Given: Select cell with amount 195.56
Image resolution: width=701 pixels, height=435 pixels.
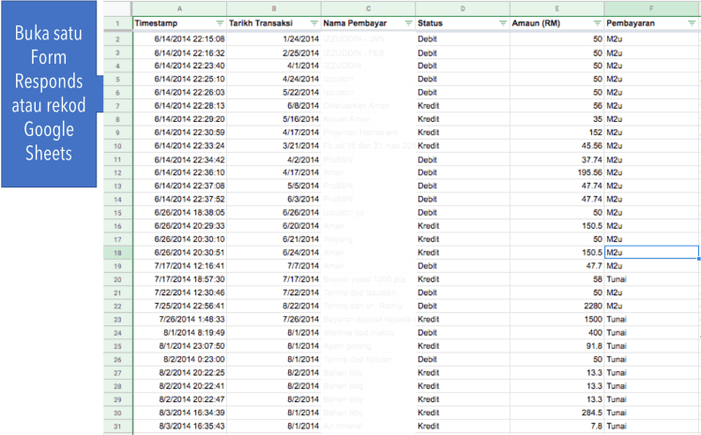Looking at the screenshot, I should coord(556,172).
